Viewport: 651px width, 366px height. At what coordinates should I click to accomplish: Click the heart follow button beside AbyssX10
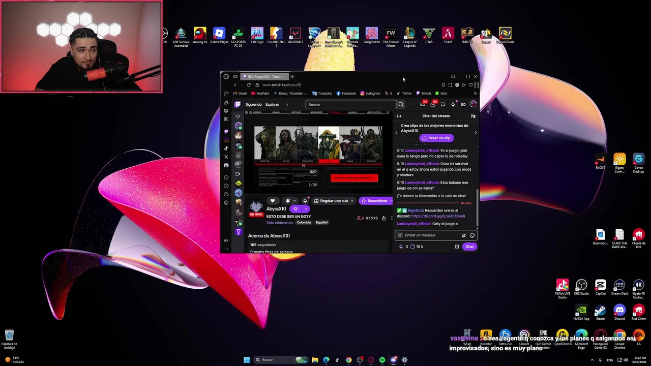273,201
